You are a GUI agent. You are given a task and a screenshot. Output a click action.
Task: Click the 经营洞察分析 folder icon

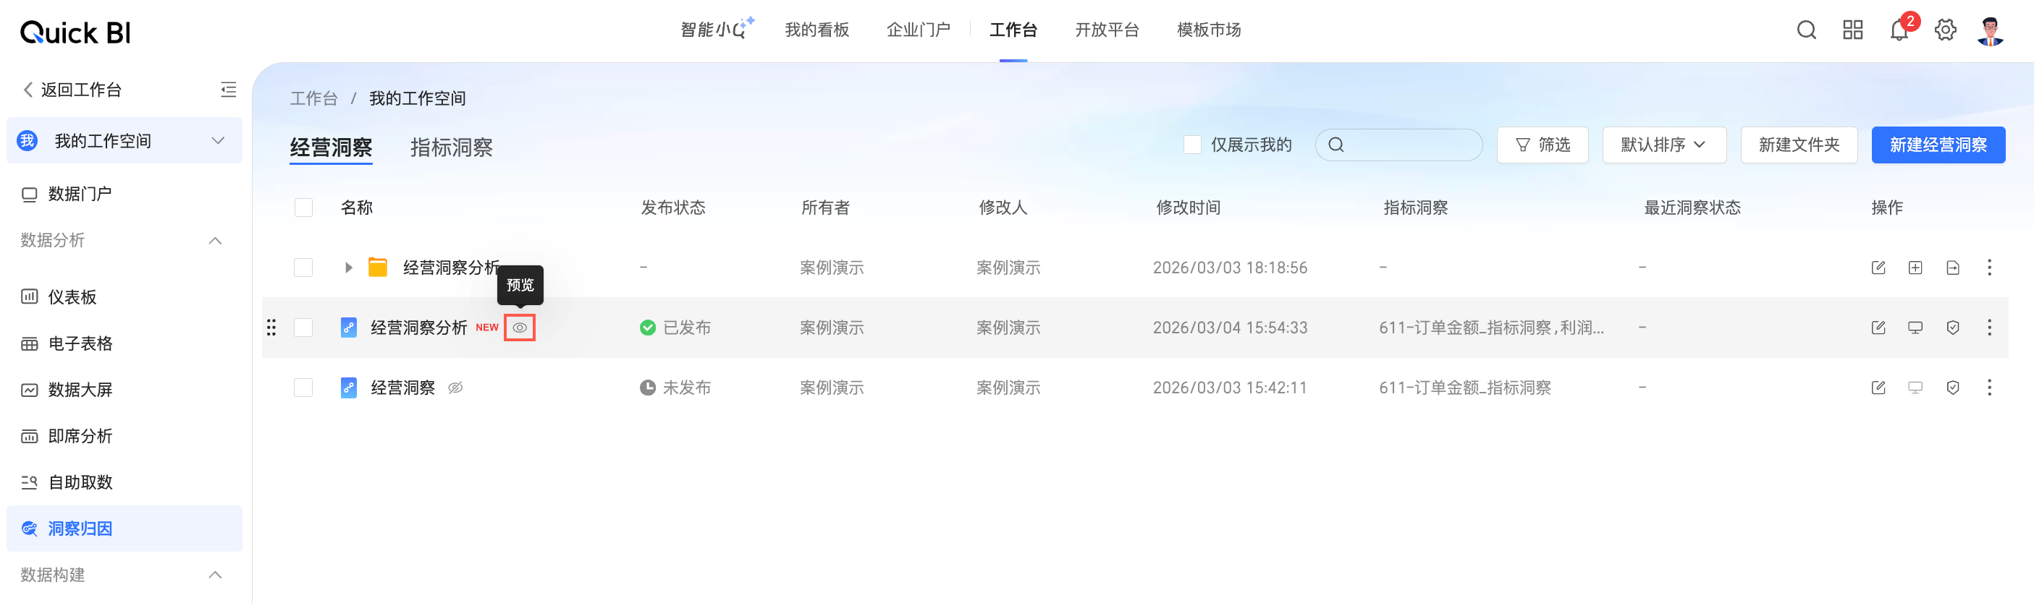[379, 268]
